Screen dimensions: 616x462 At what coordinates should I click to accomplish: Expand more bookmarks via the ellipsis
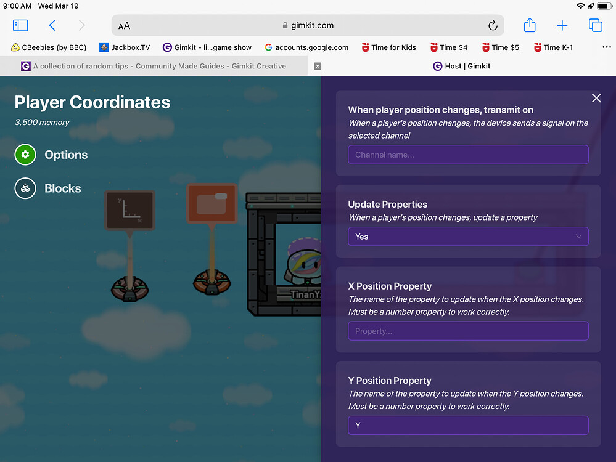[607, 47]
